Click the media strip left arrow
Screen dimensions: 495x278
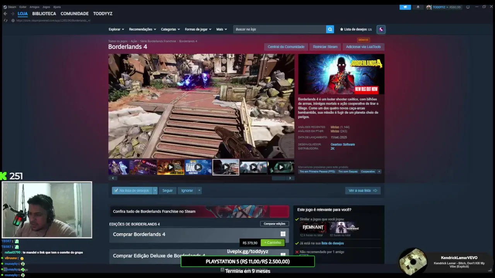click(x=113, y=178)
